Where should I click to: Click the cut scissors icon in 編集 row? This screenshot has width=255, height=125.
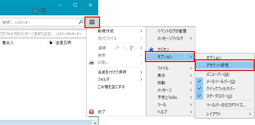pyautogui.click(x=117, y=48)
